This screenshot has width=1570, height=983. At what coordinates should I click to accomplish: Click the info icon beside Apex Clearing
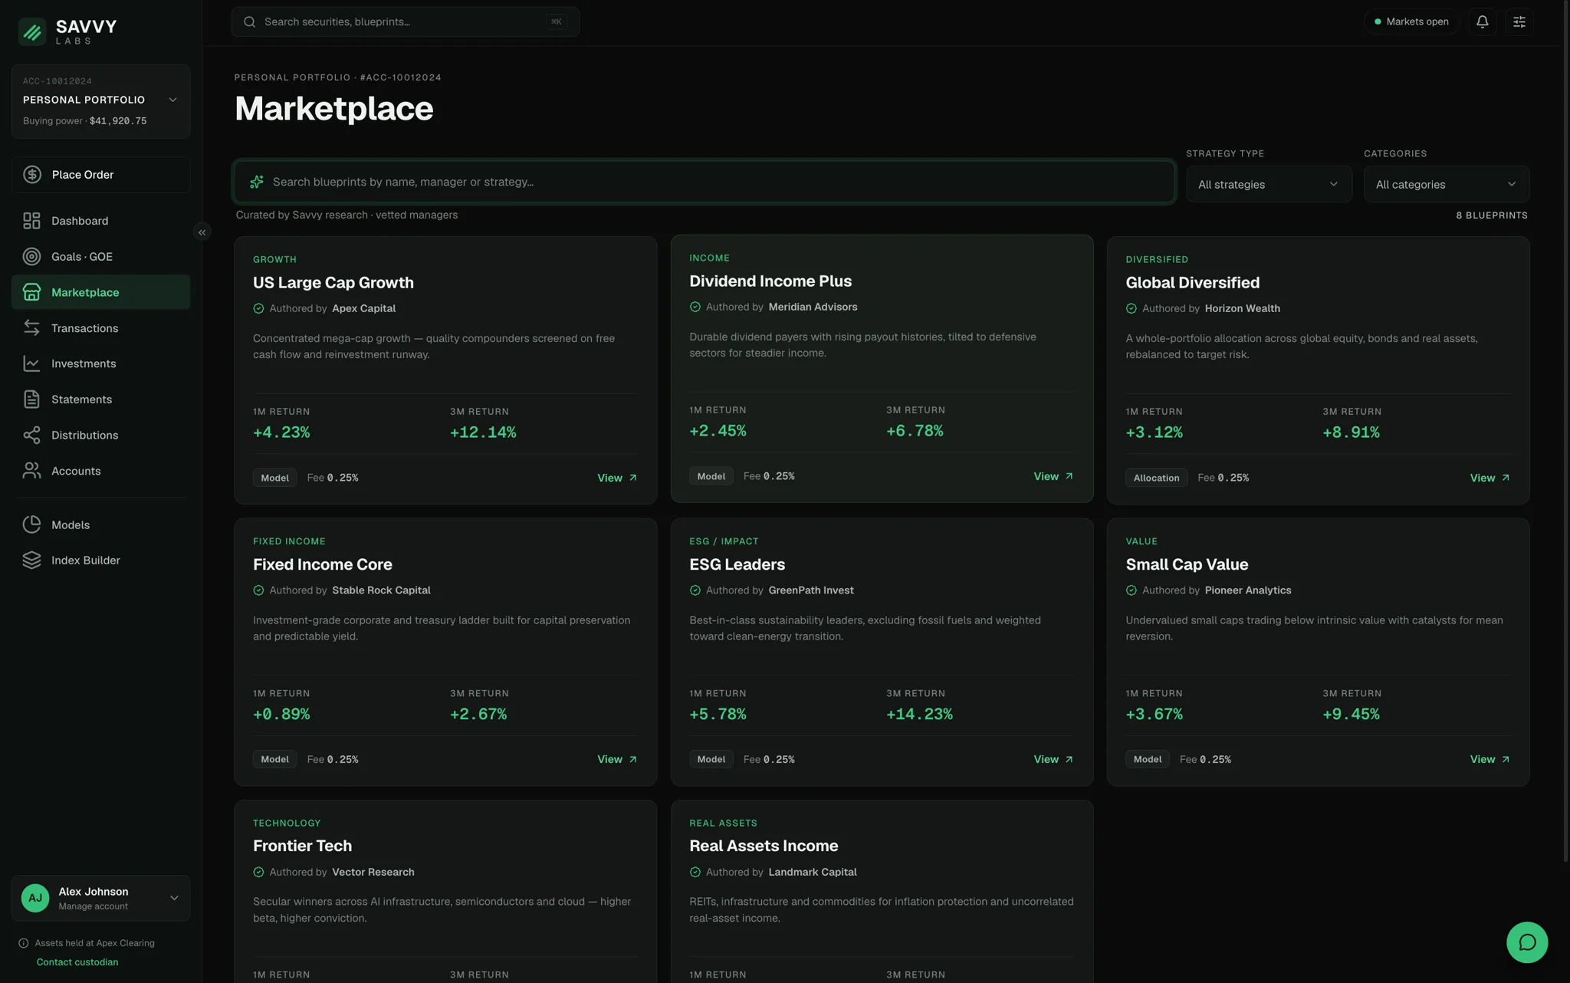pyautogui.click(x=24, y=943)
